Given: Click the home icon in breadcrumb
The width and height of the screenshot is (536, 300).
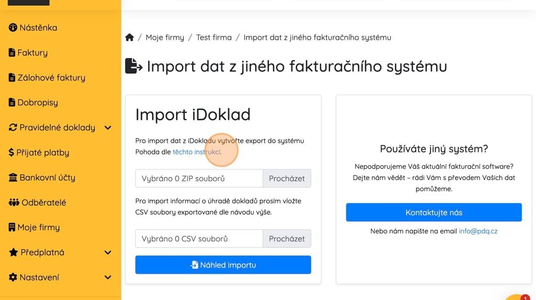Looking at the screenshot, I should (129, 37).
